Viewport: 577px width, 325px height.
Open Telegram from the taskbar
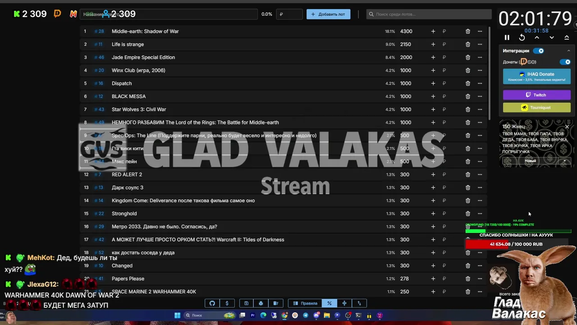pyautogui.click(x=306, y=316)
